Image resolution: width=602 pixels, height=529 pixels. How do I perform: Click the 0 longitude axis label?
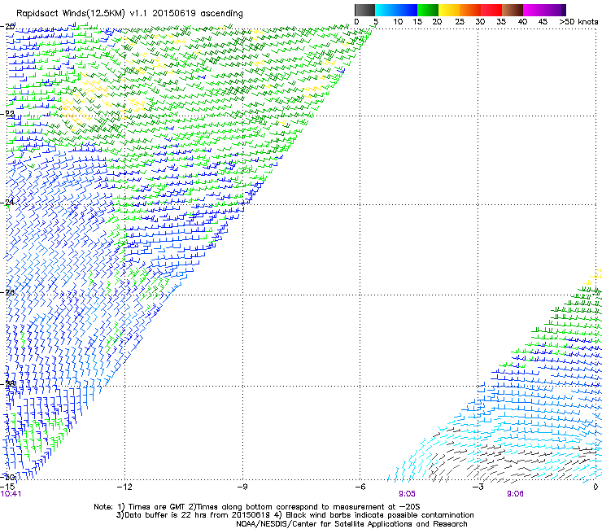pyautogui.click(x=595, y=487)
